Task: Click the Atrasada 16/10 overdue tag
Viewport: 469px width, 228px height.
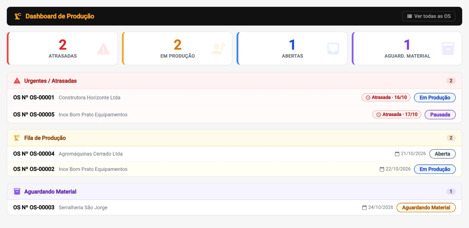Action: point(386,98)
